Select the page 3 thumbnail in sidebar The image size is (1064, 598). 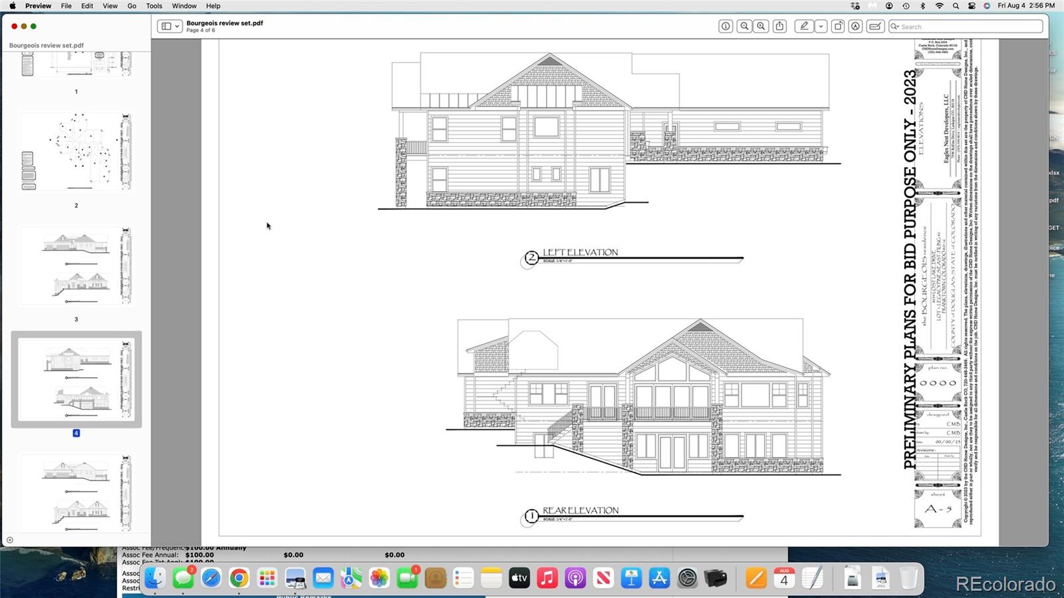pyautogui.click(x=76, y=266)
